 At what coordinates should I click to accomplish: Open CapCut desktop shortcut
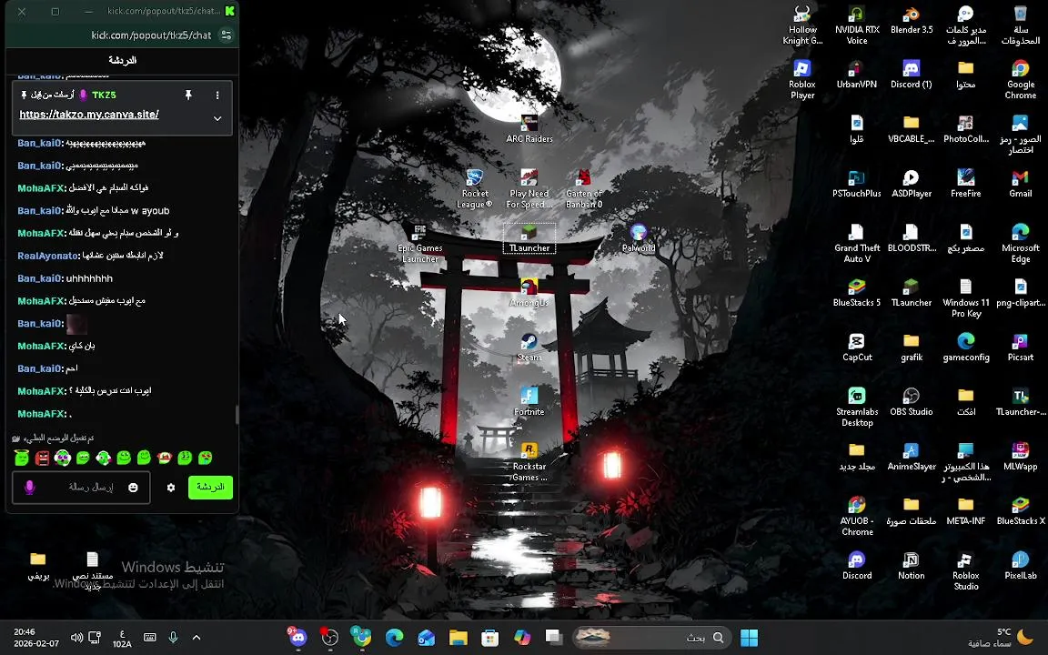click(857, 347)
